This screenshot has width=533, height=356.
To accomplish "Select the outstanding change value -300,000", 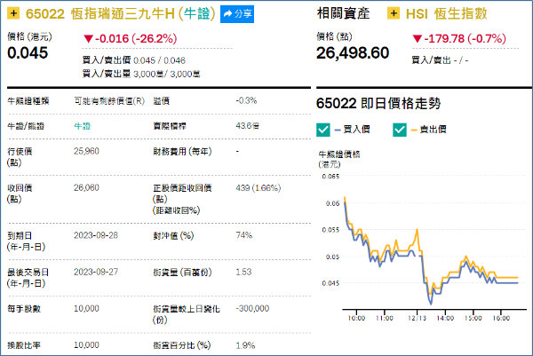I will click(x=252, y=308).
